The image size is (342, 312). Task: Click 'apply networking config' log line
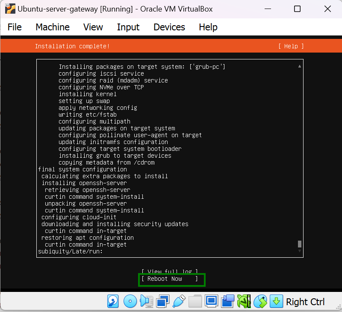(98, 108)
